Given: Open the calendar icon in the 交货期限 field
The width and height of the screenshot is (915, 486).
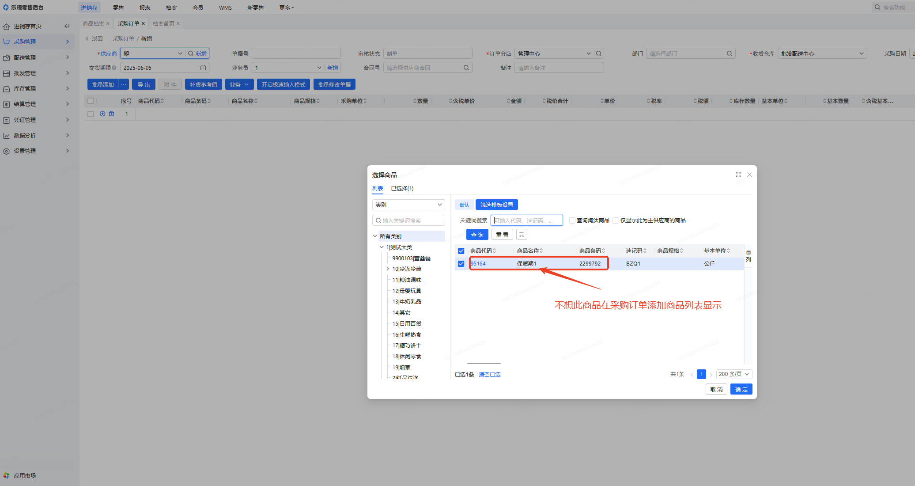Looking at the screenshot, I should [203, 68].
